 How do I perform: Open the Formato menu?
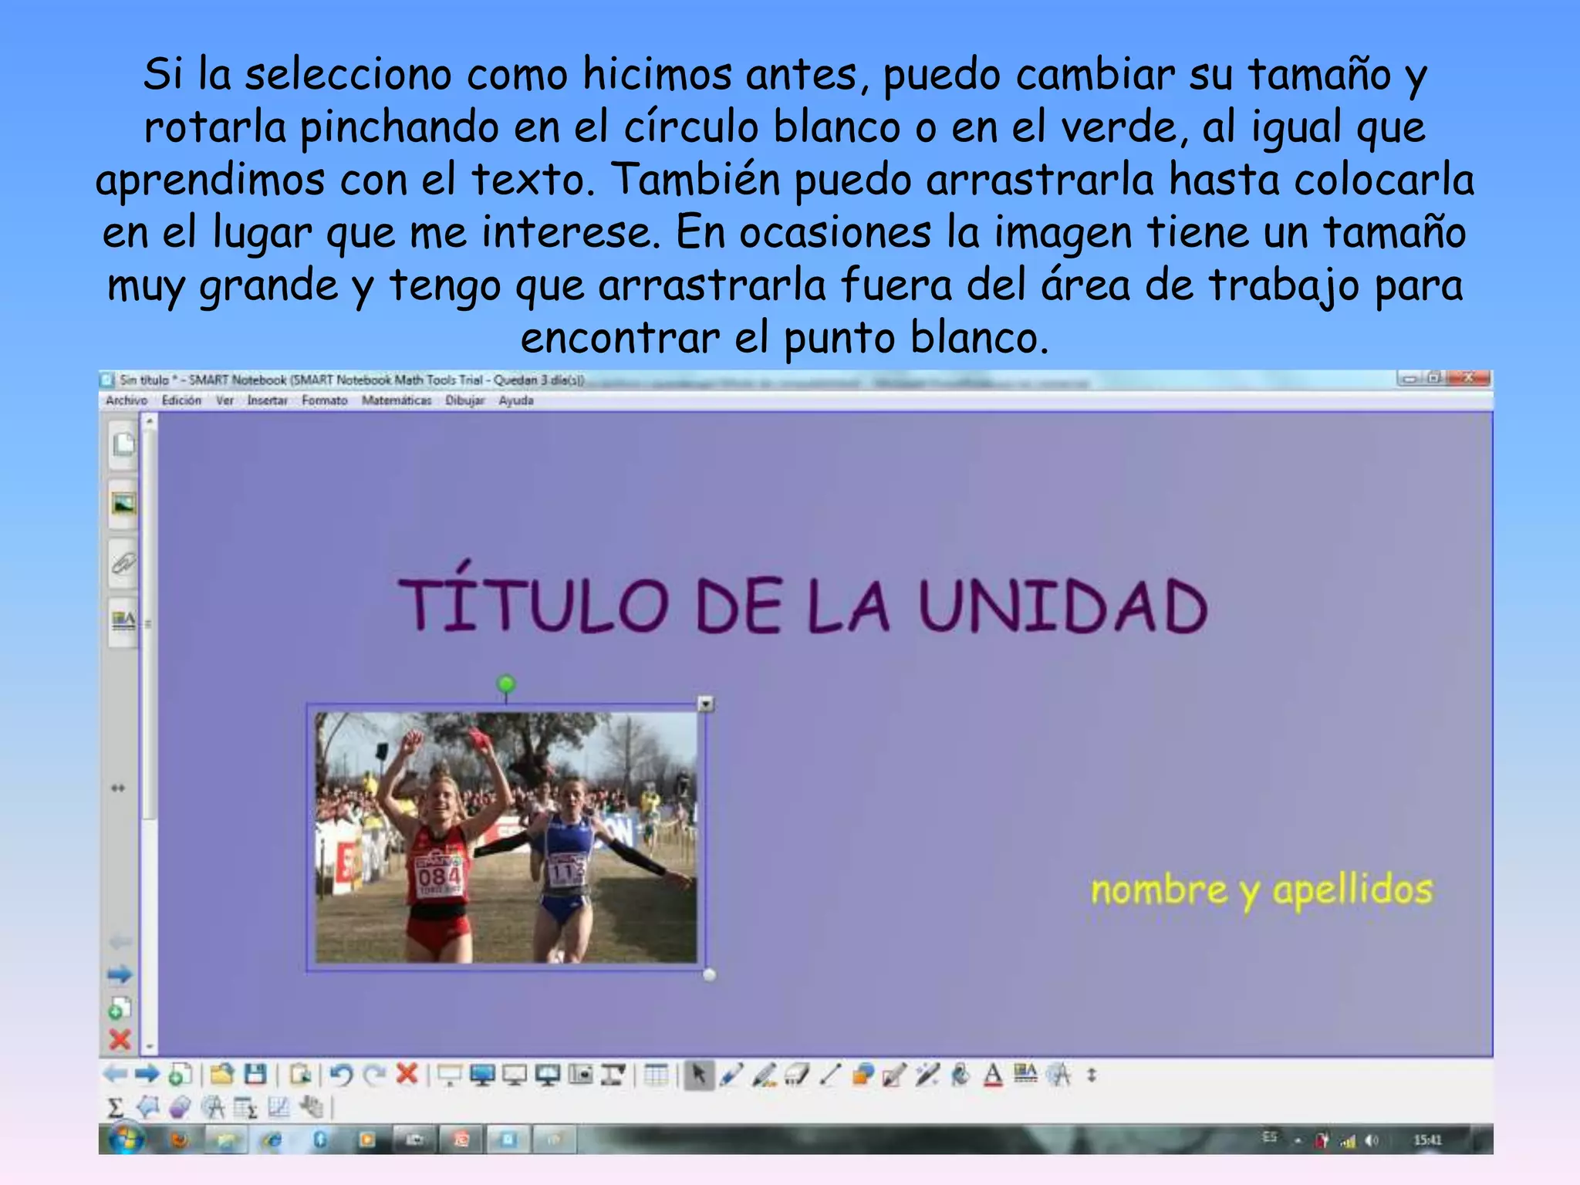click(x=325, y=400)
